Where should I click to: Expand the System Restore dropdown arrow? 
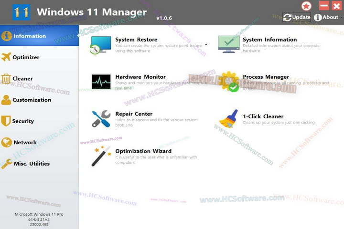(206, 44)
